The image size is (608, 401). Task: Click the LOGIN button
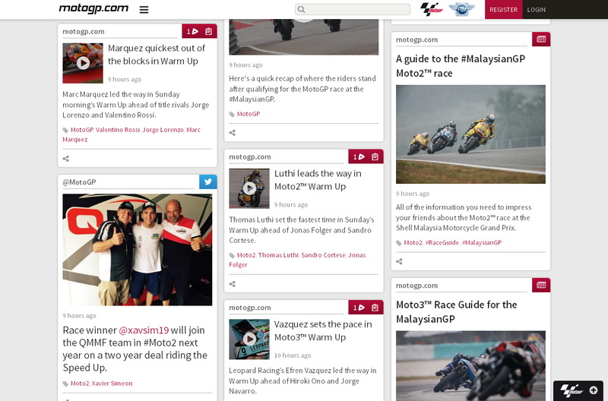[537, 10]
